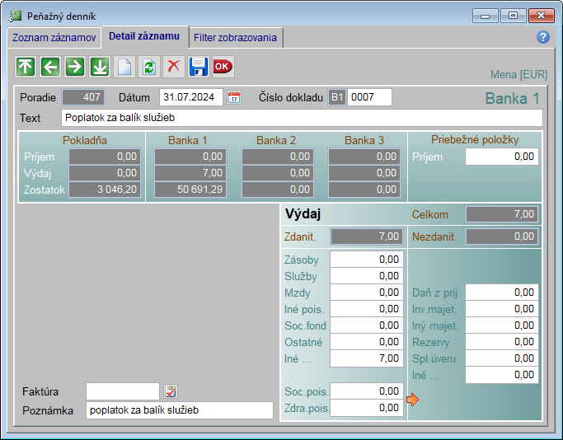This screenshot has width=563, height=440.
Task: Save the record with the floppy disk icon
Action: pos(198,67)
